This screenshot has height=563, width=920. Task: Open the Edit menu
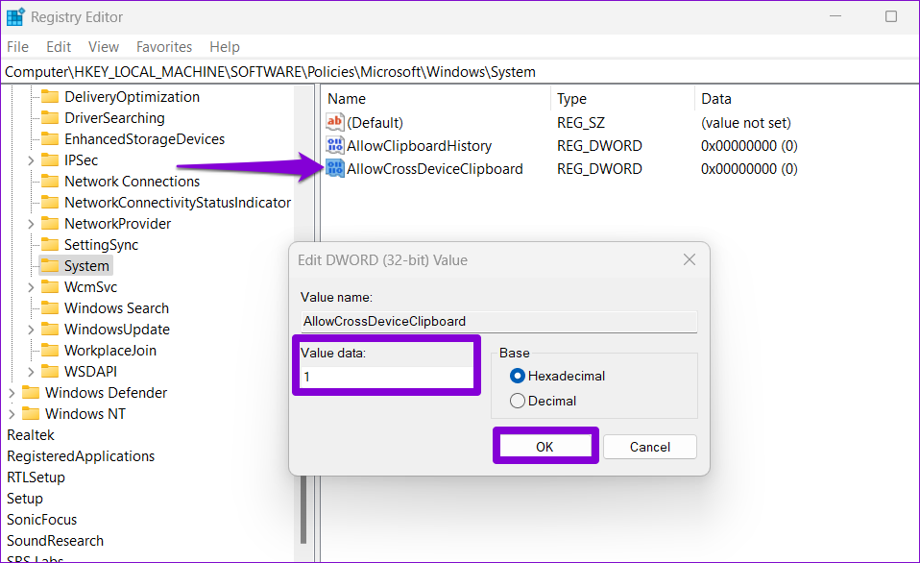[x=59, y=47]
